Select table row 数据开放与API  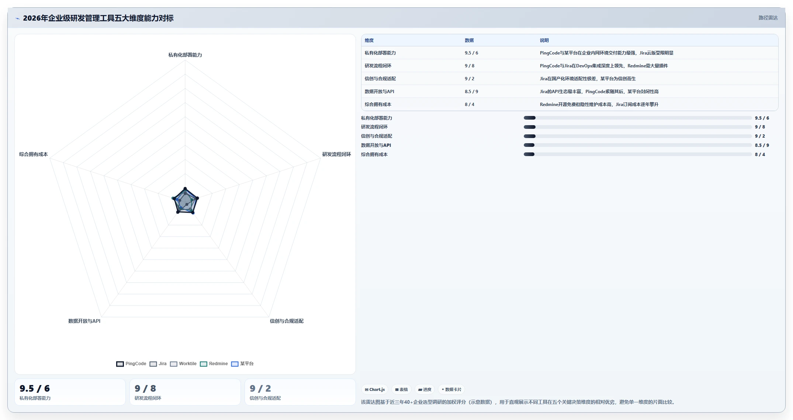click(x=570, y=92)
